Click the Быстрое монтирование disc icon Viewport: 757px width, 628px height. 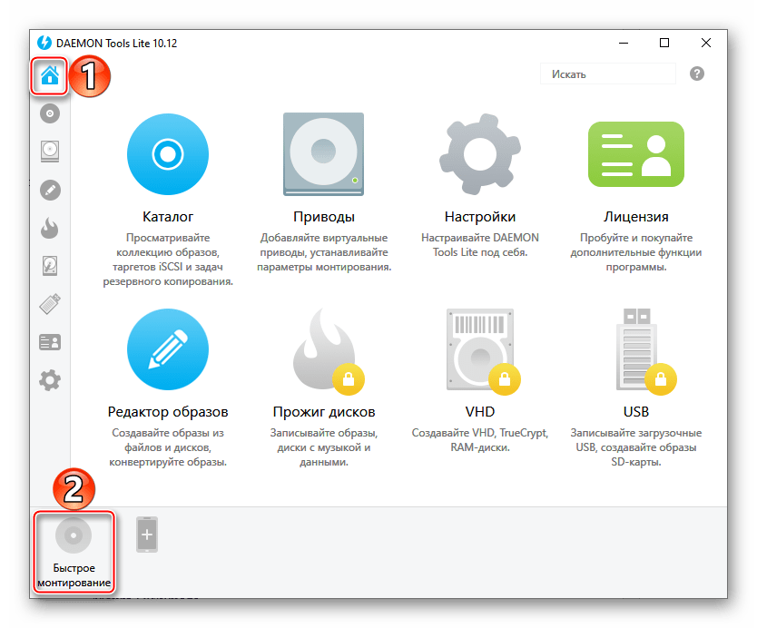point(74,535)
